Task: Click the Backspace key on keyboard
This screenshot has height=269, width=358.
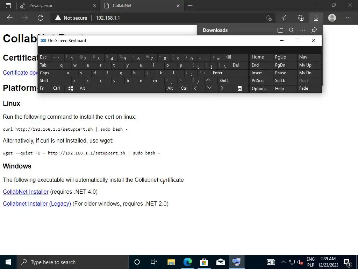Action: [236, 57]
